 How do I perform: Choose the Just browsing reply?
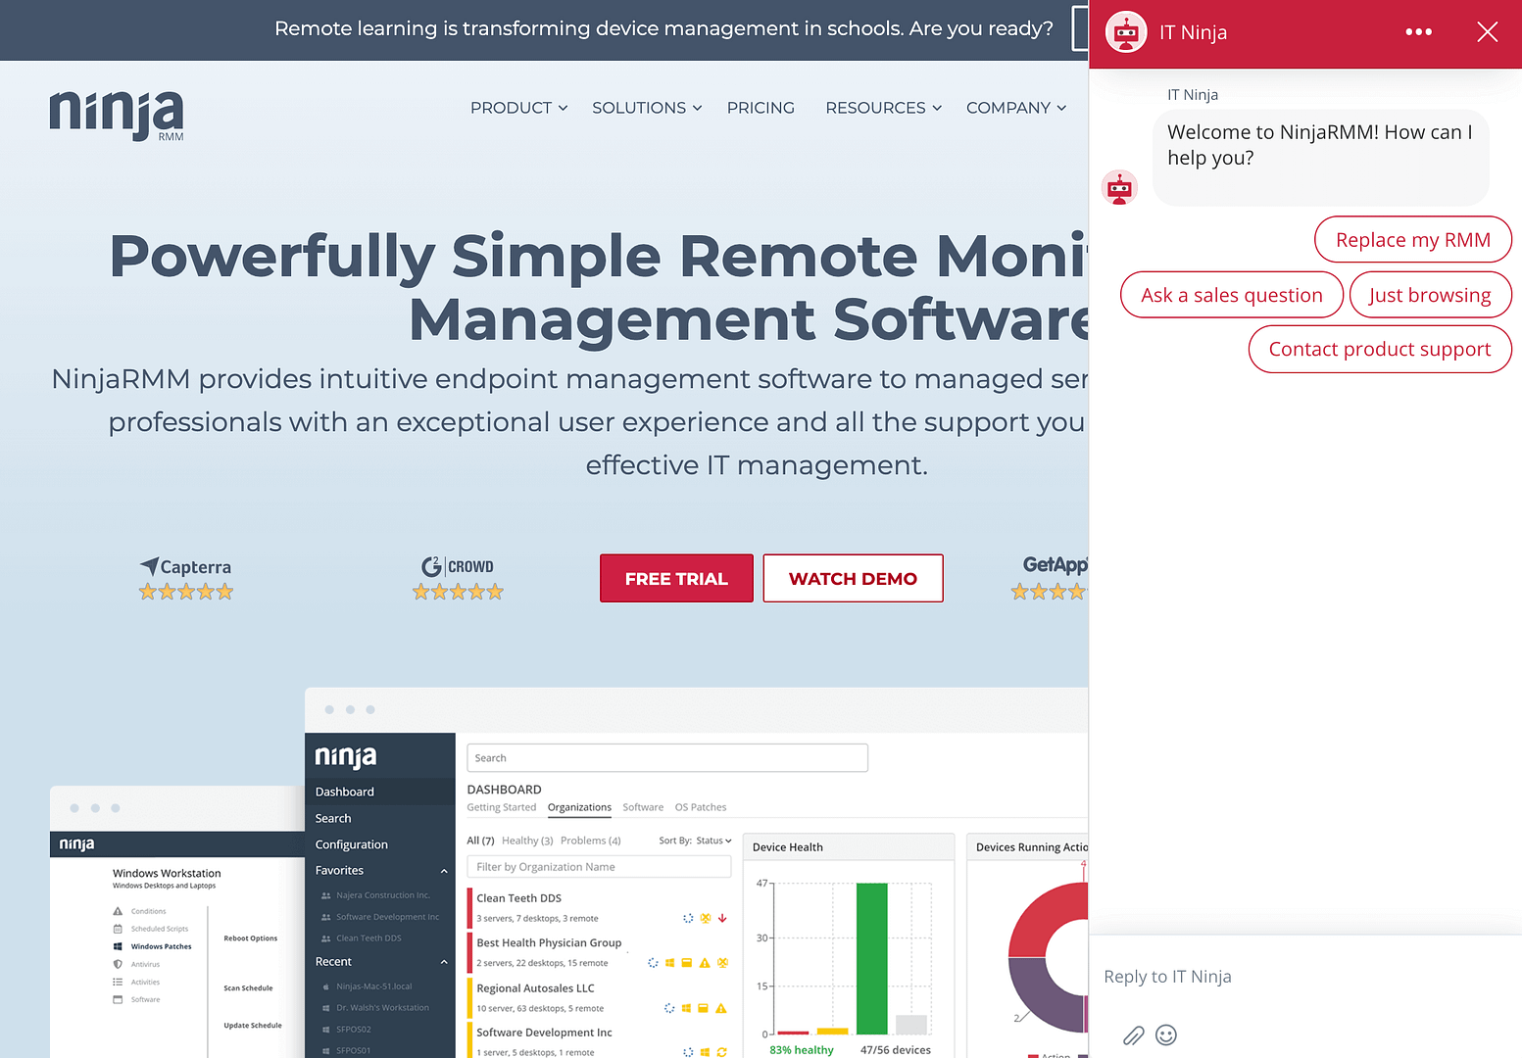pyautogui.click(x=1430, y=295)
